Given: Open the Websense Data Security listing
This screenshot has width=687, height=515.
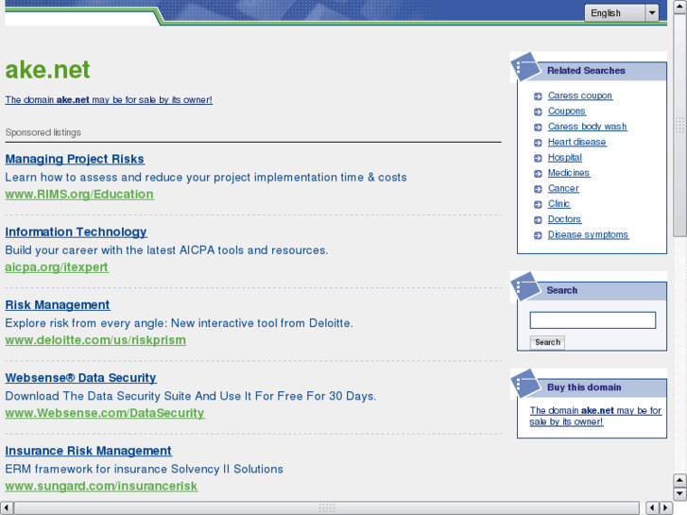Looking at the screenshot, I should coord(80,378).
